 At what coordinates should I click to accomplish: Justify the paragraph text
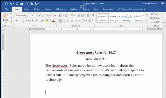coord(72,21)
